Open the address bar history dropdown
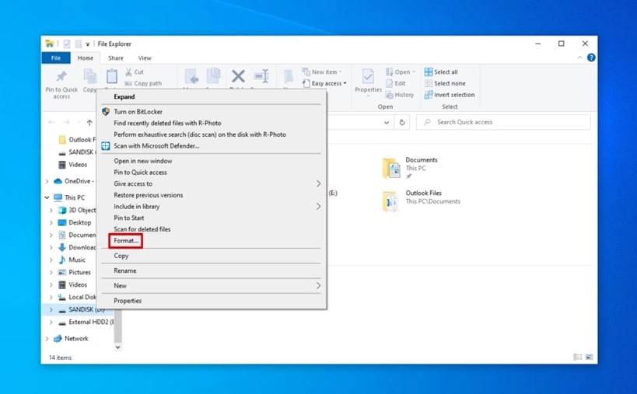 pyautogui.click(x=387, y=122)
